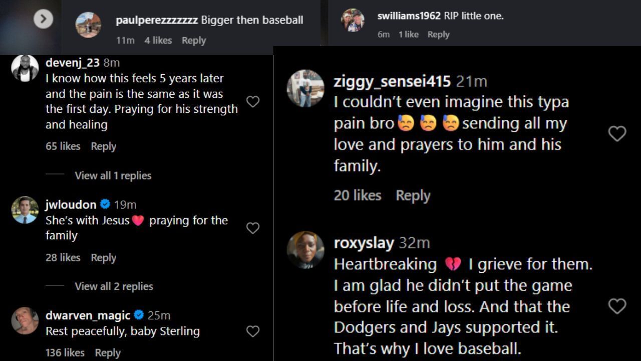Reply to swilliams1962's comment
Viewport: 641px width, 361px height.
click(x=438, y=35)
